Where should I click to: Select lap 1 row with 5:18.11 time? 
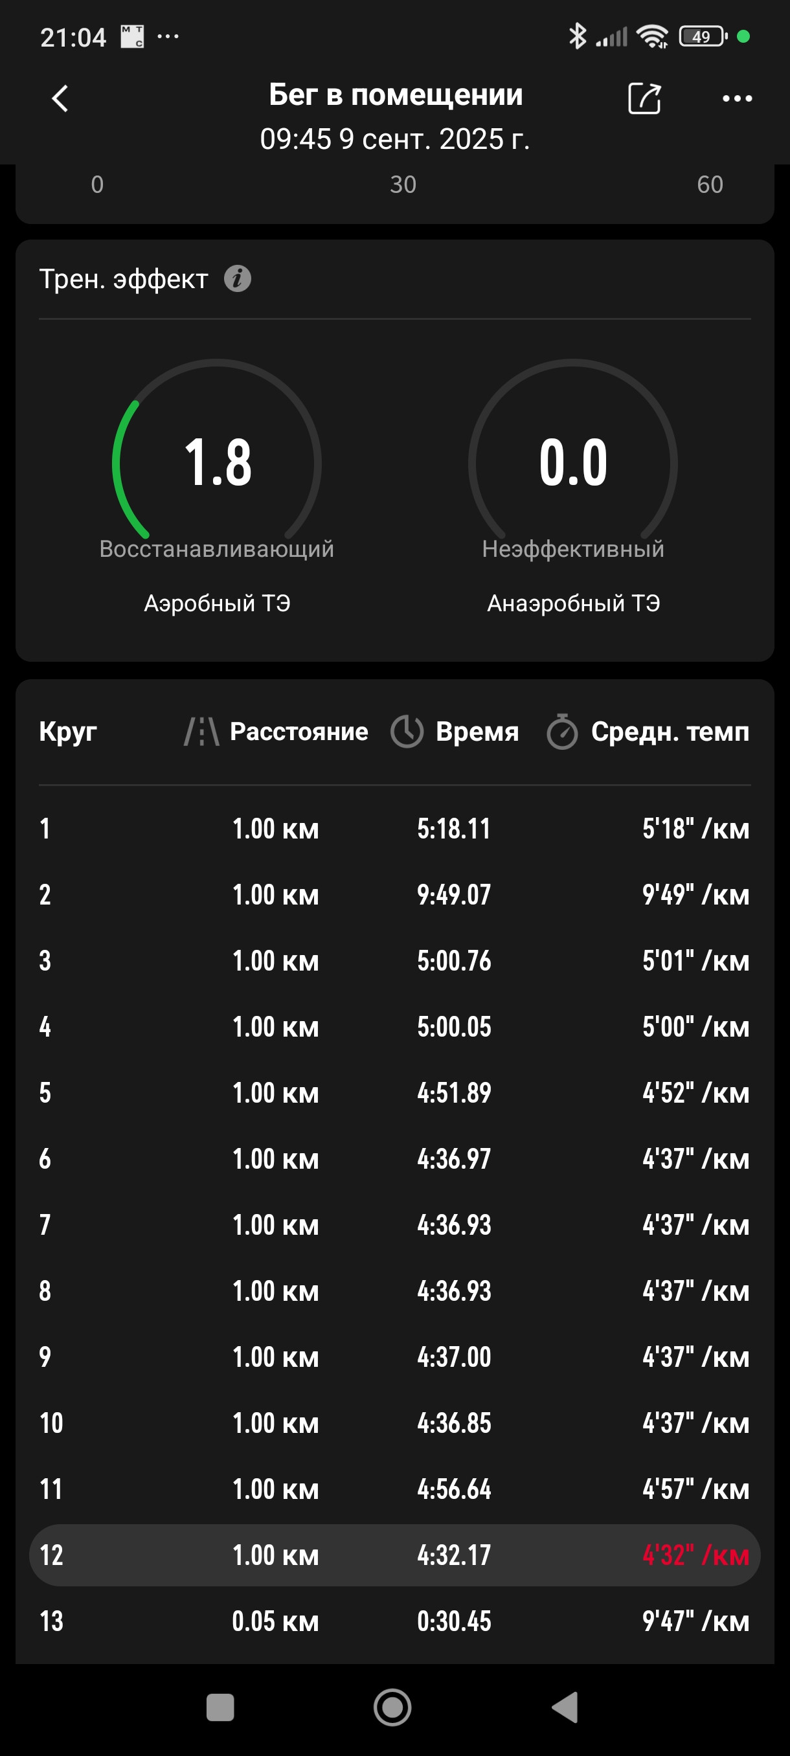coord(394,829)
